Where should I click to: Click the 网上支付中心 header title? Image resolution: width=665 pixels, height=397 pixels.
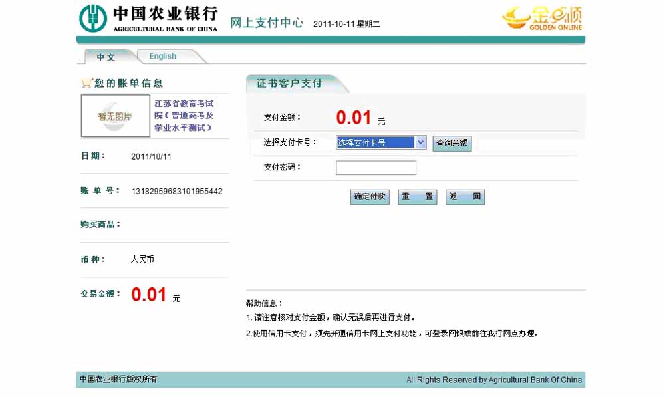click(267, 23)
